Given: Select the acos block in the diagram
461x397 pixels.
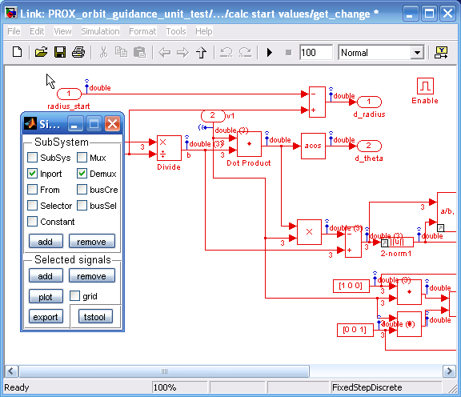Looking at the screenshot, I should [313, 146].
